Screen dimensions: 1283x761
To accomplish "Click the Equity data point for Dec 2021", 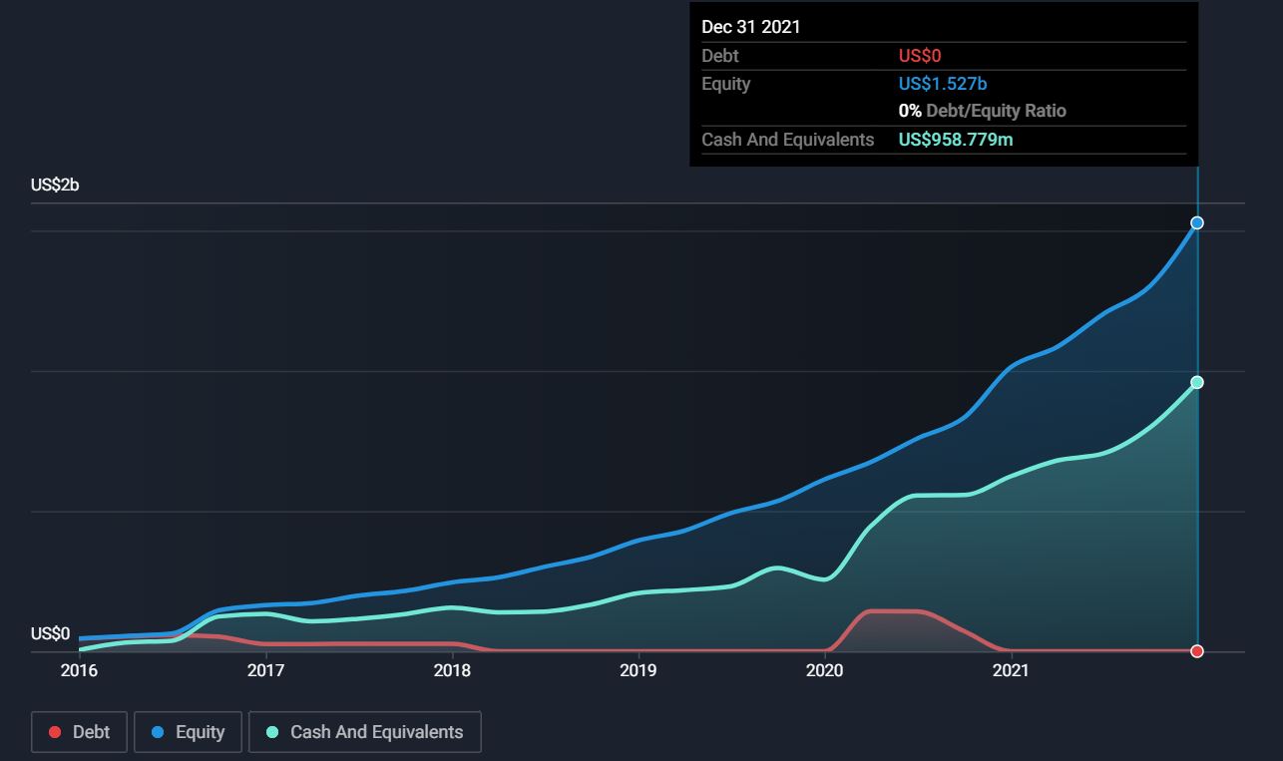I will [x=1197, y=222].
